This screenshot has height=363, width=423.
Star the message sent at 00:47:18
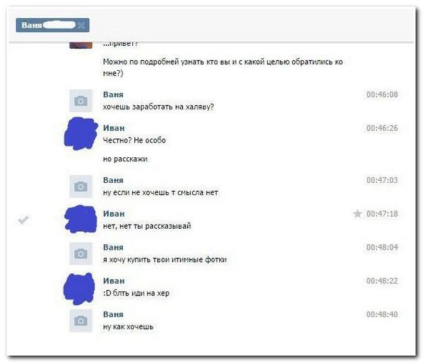coord(358,214)
